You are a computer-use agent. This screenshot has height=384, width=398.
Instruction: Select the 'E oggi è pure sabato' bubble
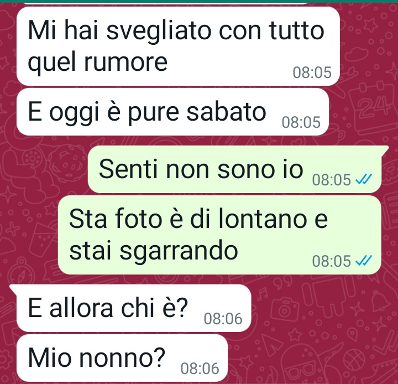tap(172, 112)
